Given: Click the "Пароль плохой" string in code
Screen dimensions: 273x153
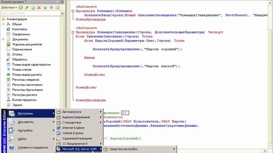Looking at the screenshot, I should 160,66.
